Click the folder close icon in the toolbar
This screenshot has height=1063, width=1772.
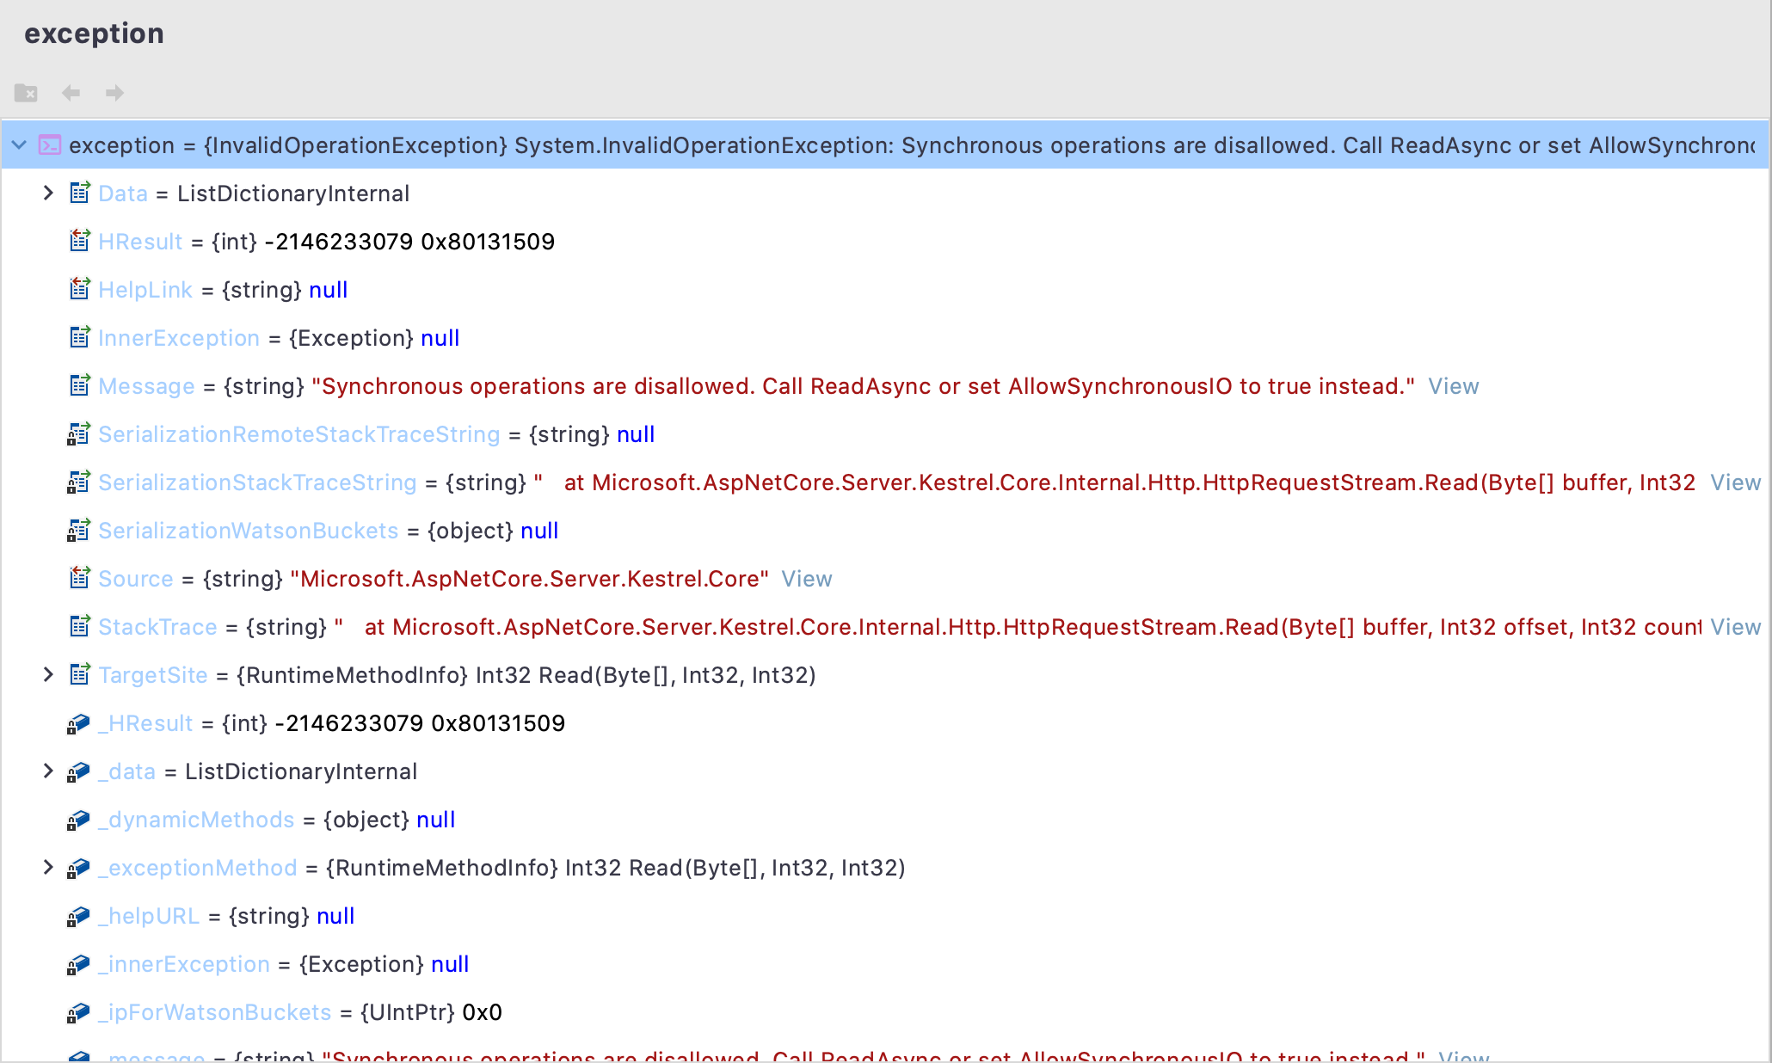[25, 93]
